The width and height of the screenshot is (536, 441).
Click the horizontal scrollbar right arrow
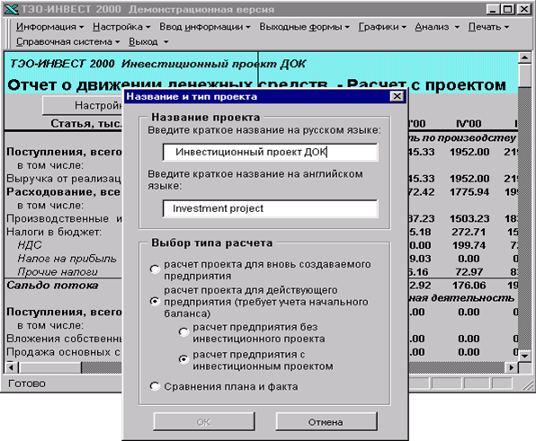coord(512,367)
